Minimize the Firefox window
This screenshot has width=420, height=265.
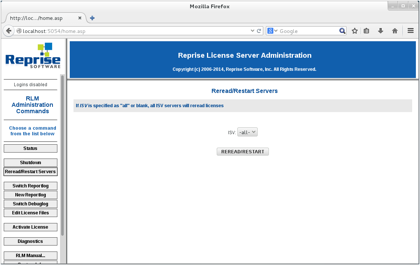393,6
